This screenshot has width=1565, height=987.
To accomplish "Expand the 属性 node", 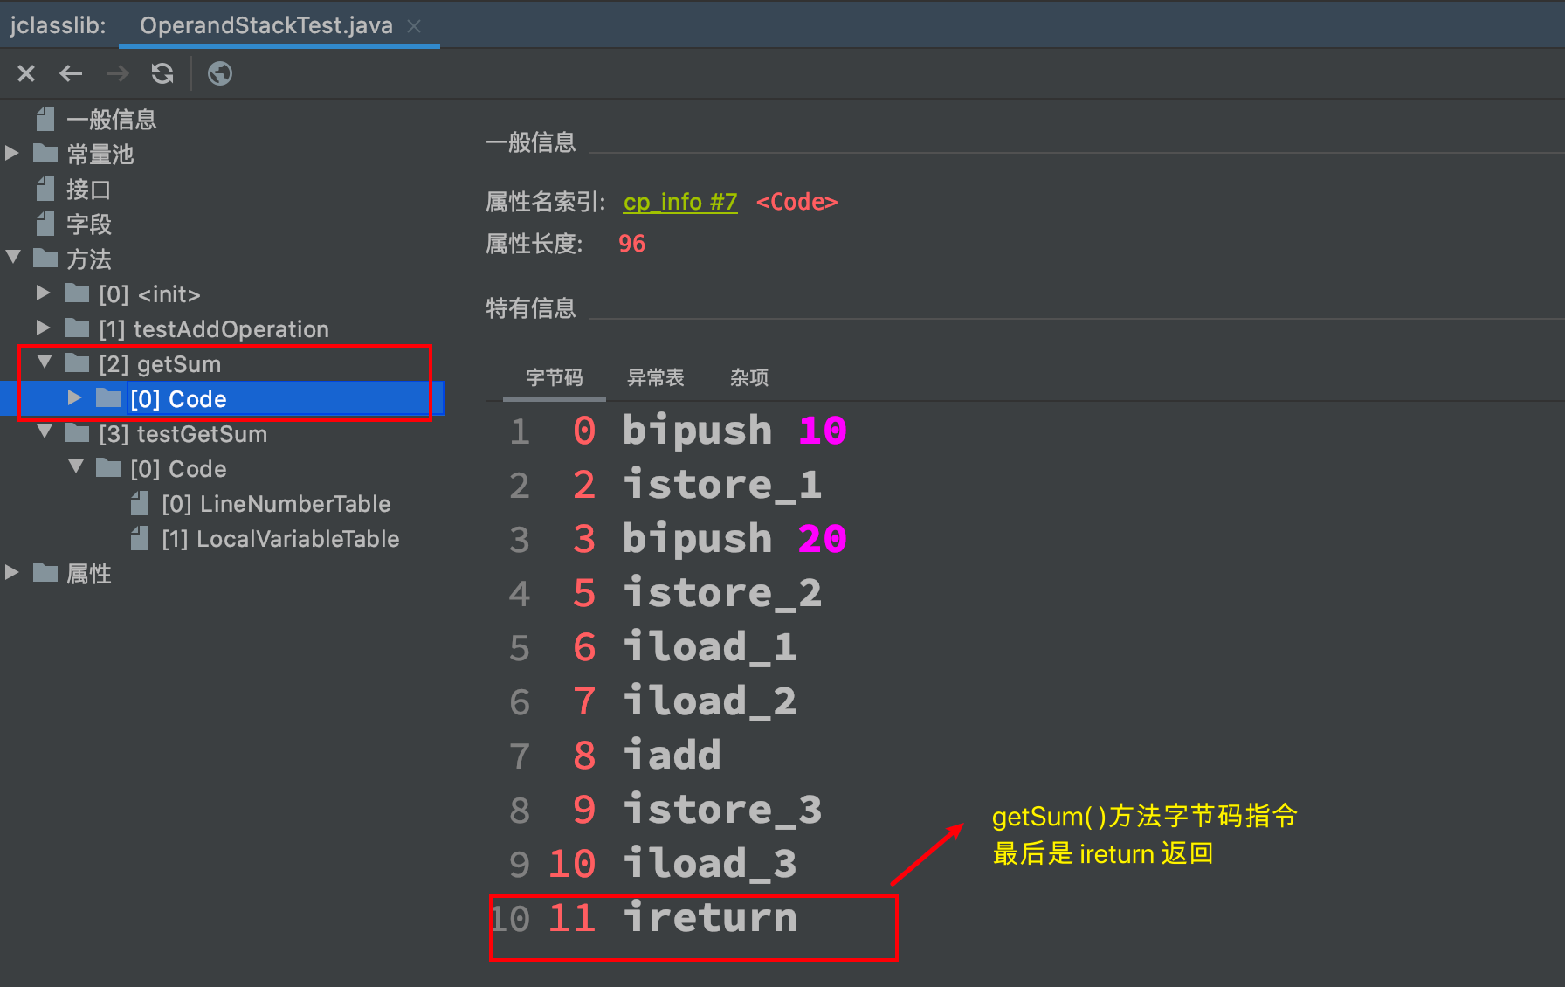I will pyautogui.click(x=12, y=573).
